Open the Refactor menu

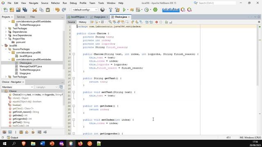point(55,3)
